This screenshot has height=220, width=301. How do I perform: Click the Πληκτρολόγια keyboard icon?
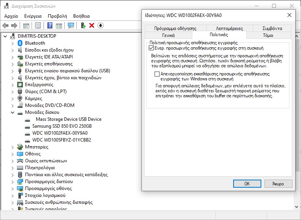click(20, 168)
